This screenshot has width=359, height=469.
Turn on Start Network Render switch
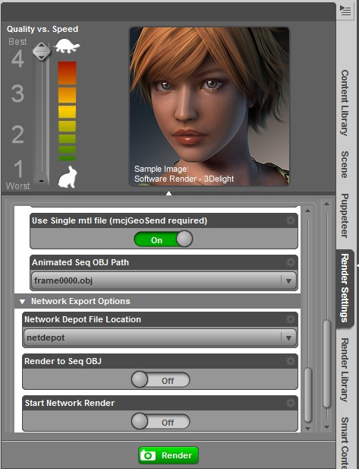point(161,422)
